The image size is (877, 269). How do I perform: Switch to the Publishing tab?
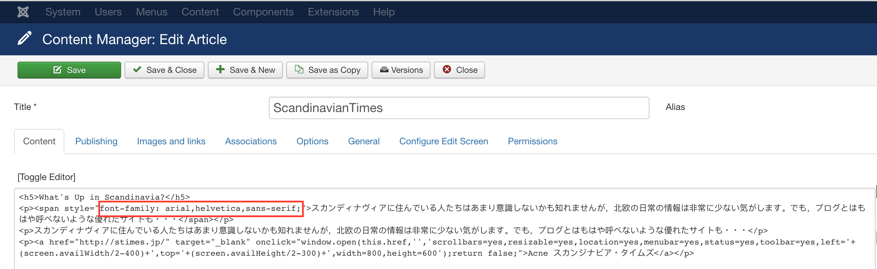point(96,141)
